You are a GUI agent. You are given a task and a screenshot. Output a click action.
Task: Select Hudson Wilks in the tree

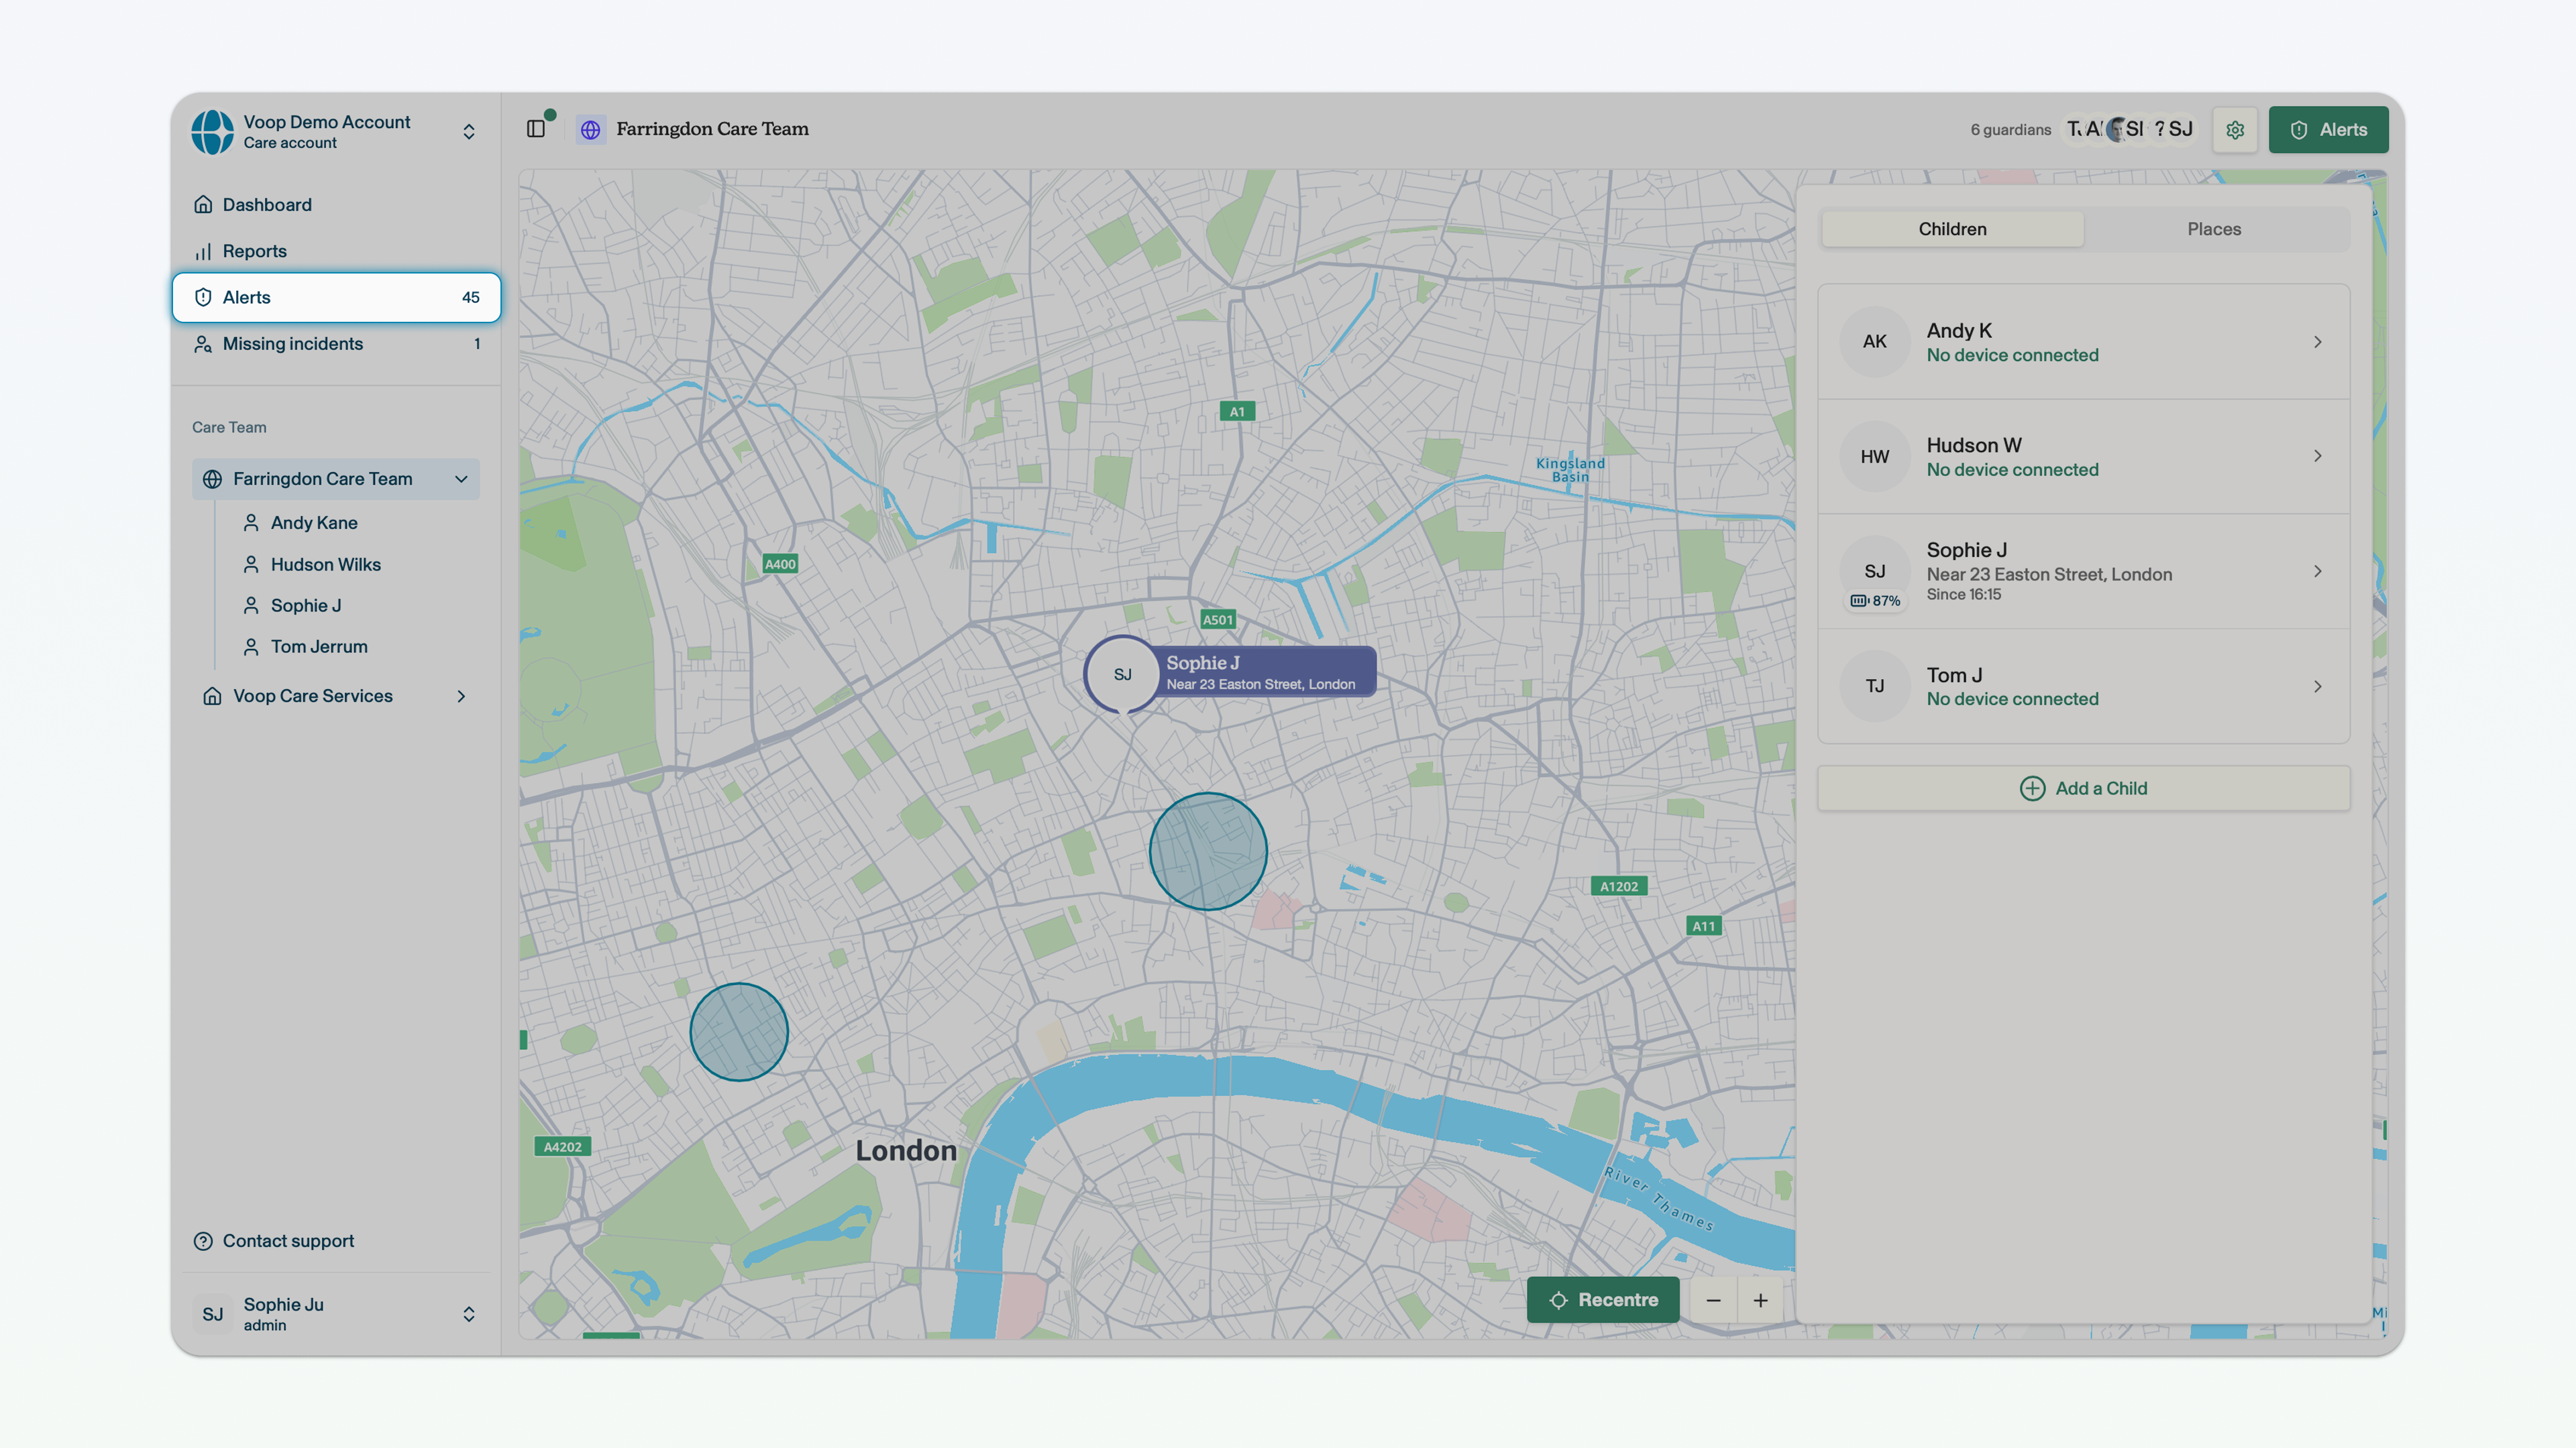pos(312,564)
